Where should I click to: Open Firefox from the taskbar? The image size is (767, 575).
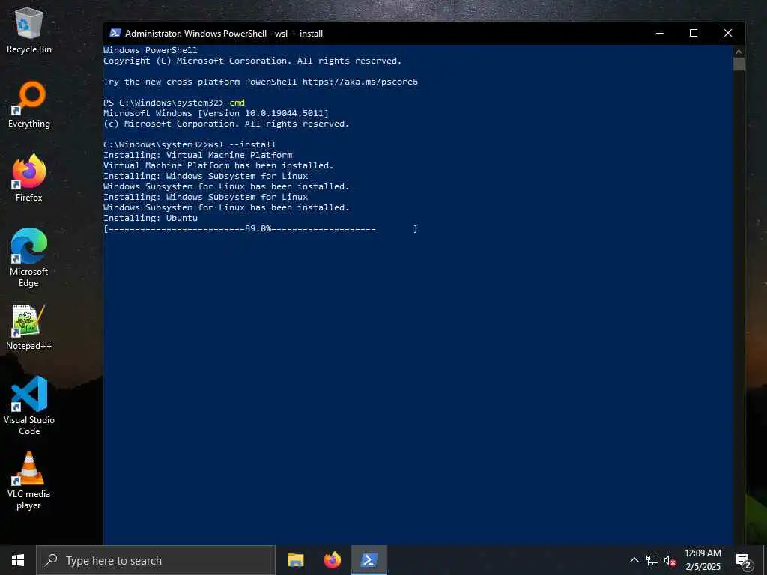[x=333, y=560]
